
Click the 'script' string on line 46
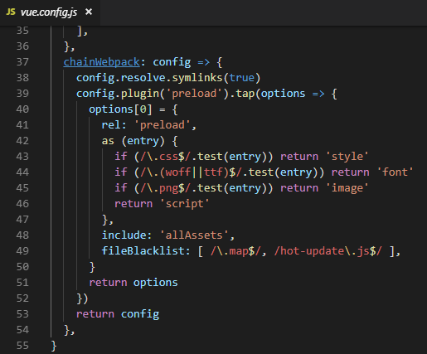tap(185, 204)
